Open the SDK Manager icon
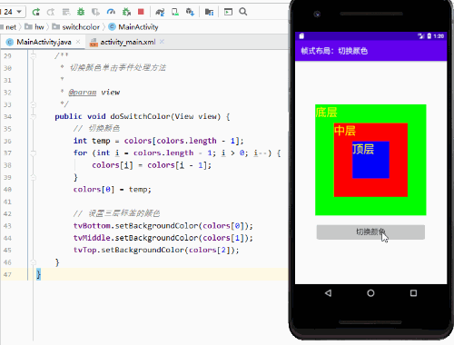454x345 pixels. [x=190, y=12]
